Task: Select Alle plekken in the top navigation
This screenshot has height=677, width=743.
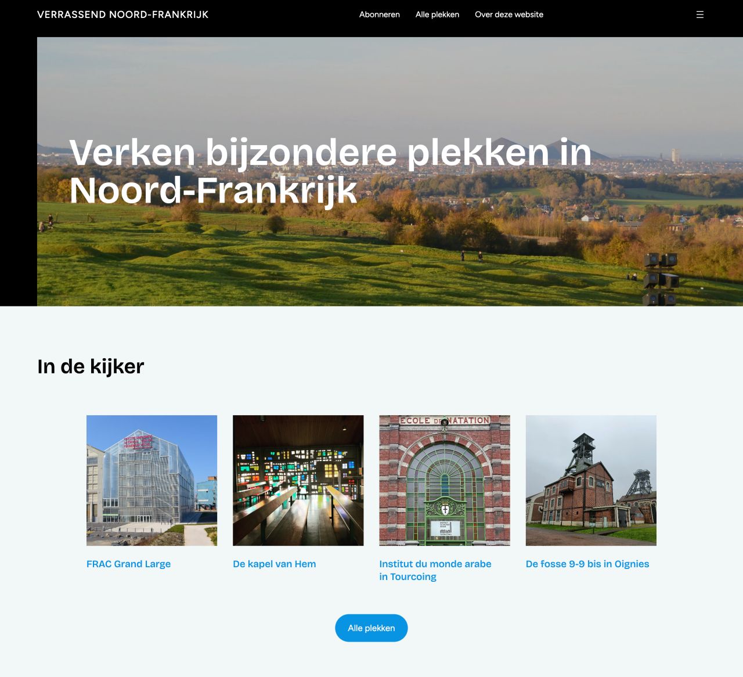Action: 437,15
